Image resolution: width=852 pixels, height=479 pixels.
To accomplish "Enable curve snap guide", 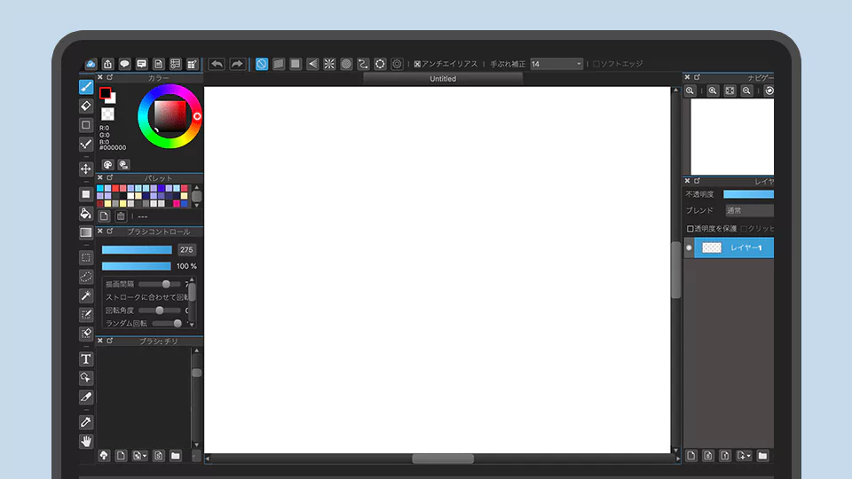I will tap(363, 64).
